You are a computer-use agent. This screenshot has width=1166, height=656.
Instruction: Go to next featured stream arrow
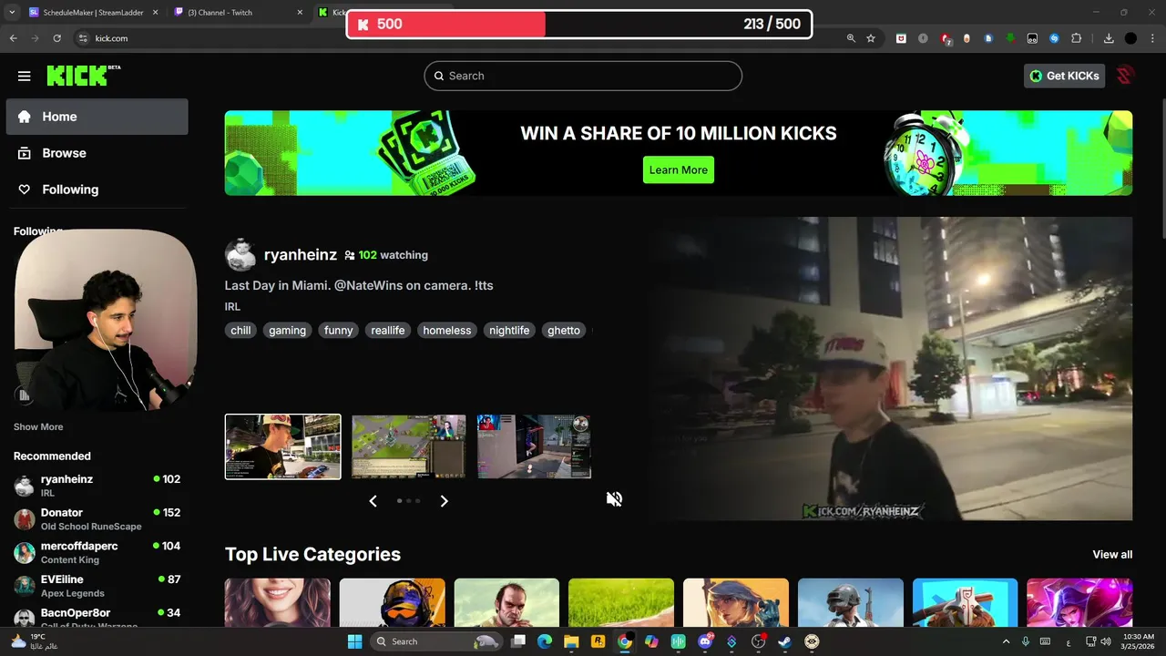point(444,501)
